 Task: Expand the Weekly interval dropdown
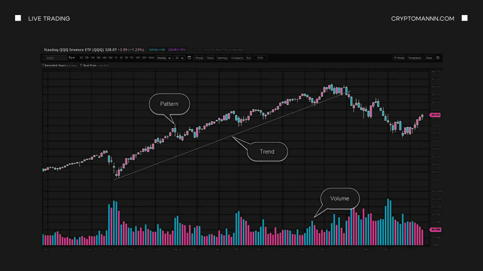[x=164, y=58]
